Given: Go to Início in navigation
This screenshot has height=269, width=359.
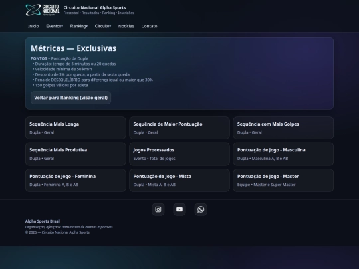Looking at the screenshot, I should [33, 26].
